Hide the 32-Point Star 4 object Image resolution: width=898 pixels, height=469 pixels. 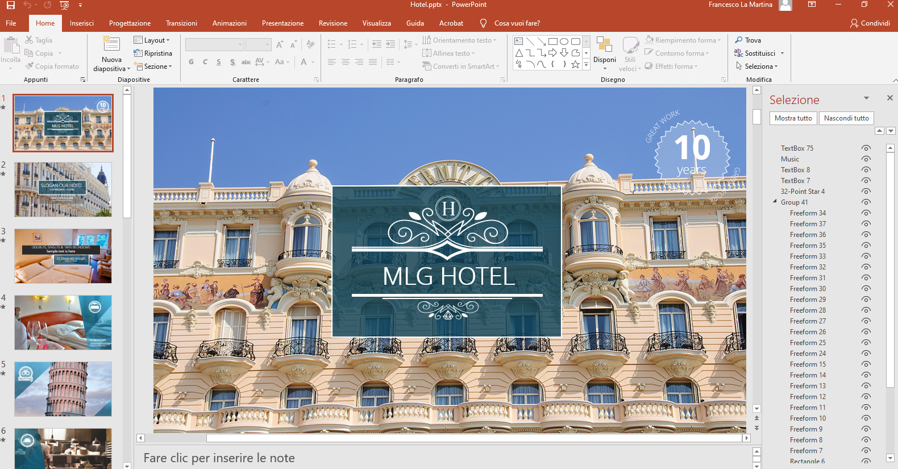[866, 192]
